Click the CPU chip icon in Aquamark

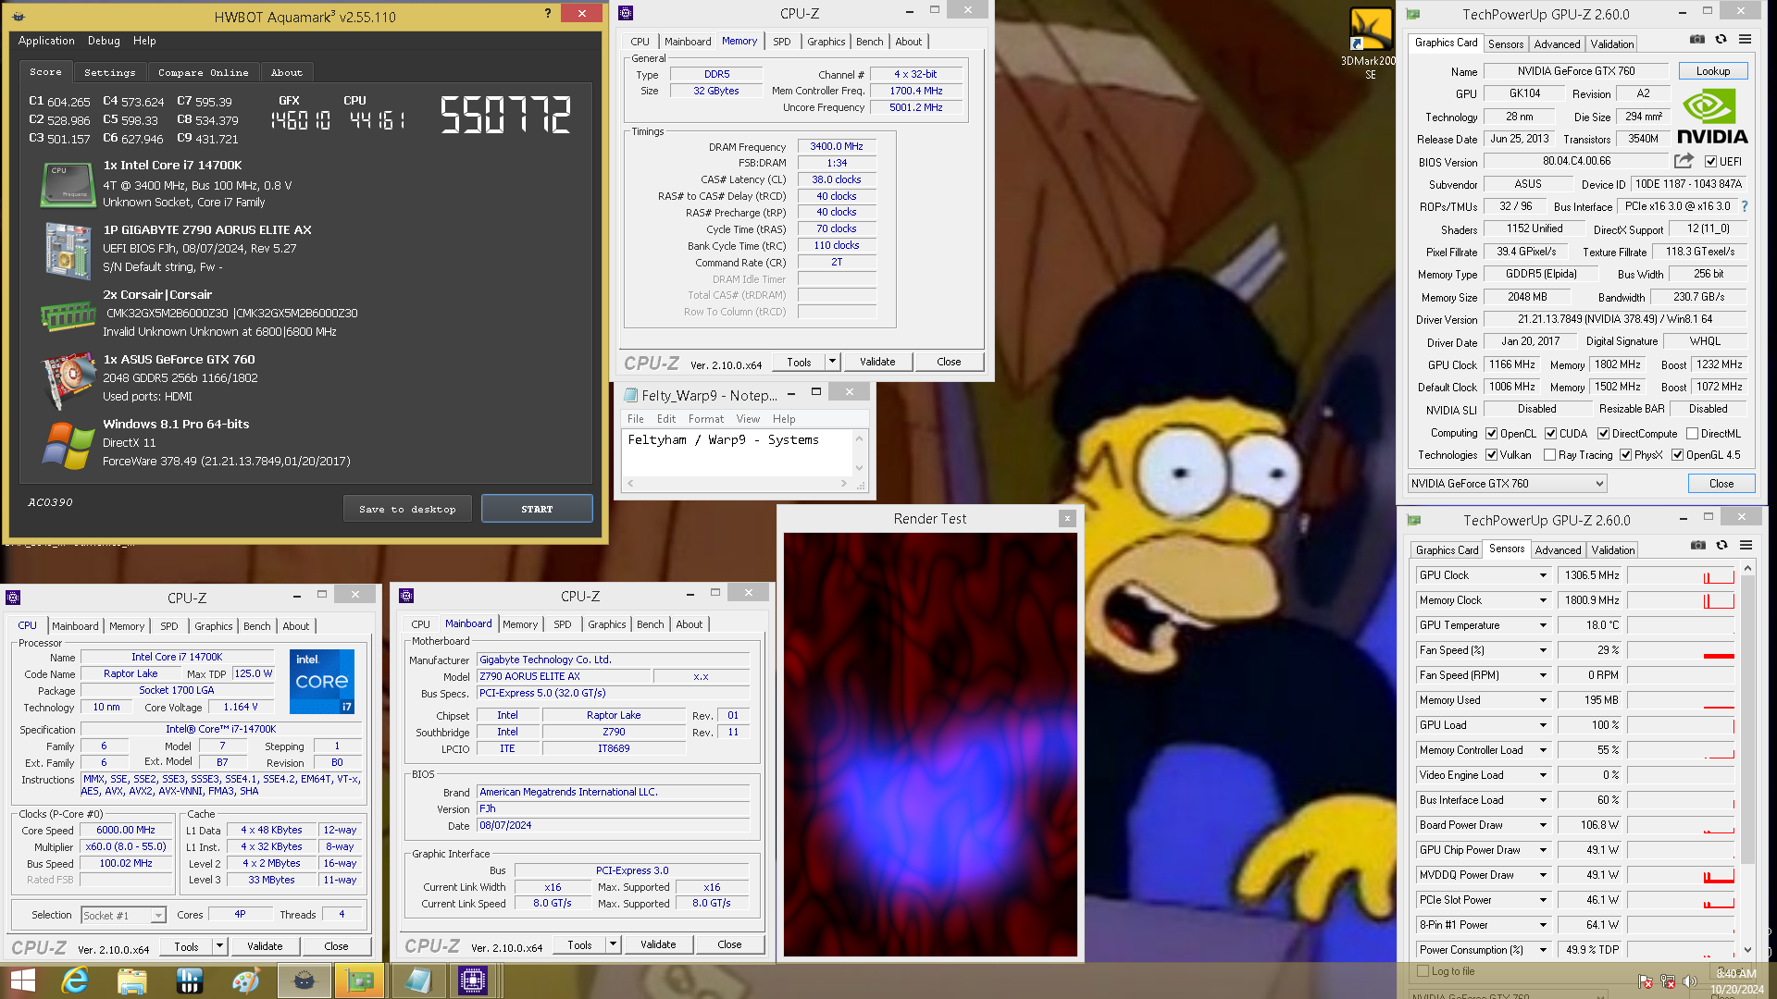pyautogui.click(x=68, y=184)
